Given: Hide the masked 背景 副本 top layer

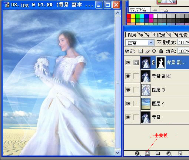Looking at the screenshot, I should click(x=128, y=62).
